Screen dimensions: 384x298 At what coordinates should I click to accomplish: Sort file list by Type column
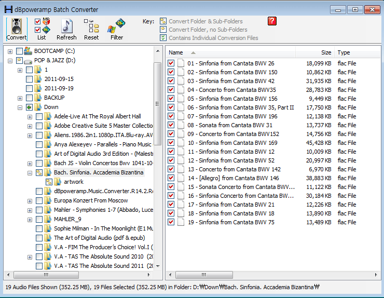pos(357,52)
